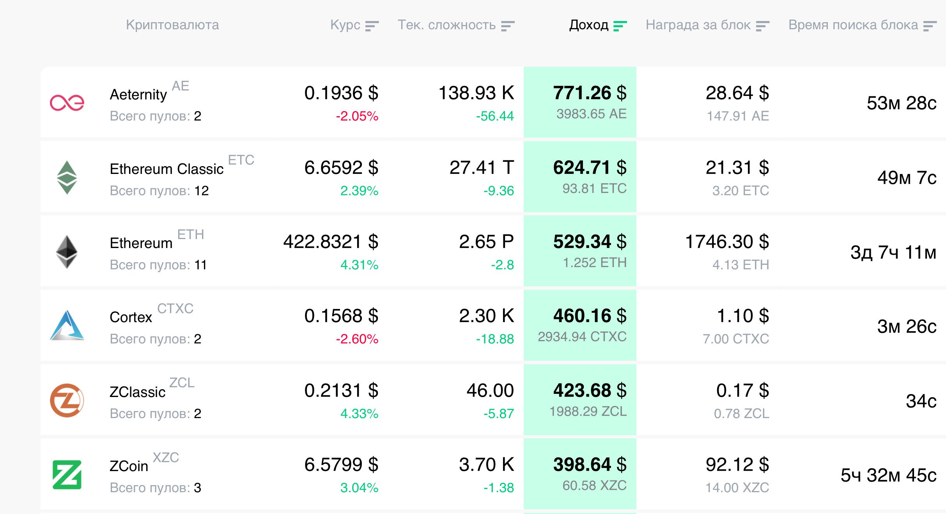The width and height of the screenshot is (946, 514).
Task: Click block time 5ч 32м 45с
Action: point(888,475)
